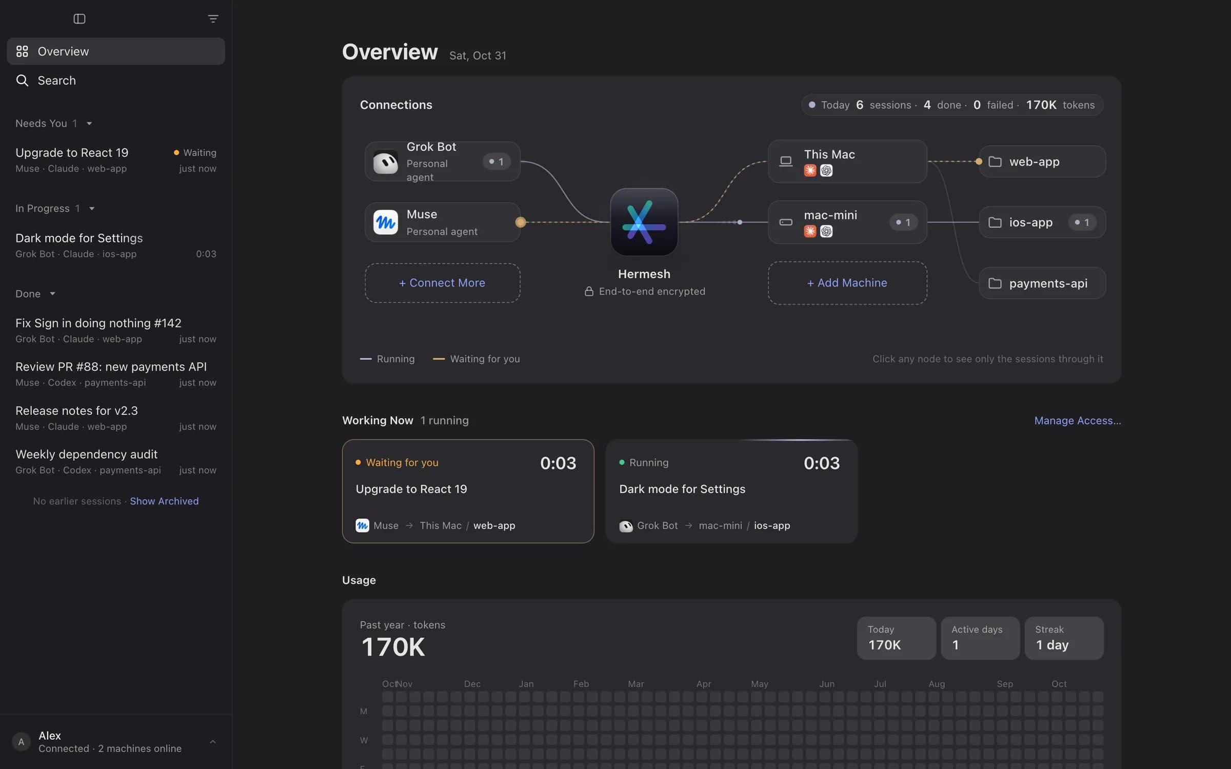Open the Manage Access link
1231x769 pixels.
click(1077, 420)
